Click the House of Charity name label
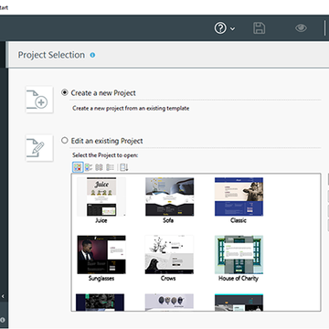329x329 pixels. coord(239,279)
